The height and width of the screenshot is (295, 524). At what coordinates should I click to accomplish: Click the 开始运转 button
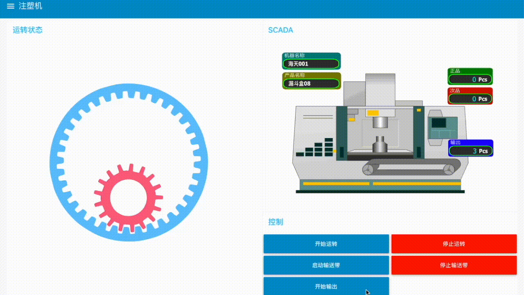click(326, 244)
